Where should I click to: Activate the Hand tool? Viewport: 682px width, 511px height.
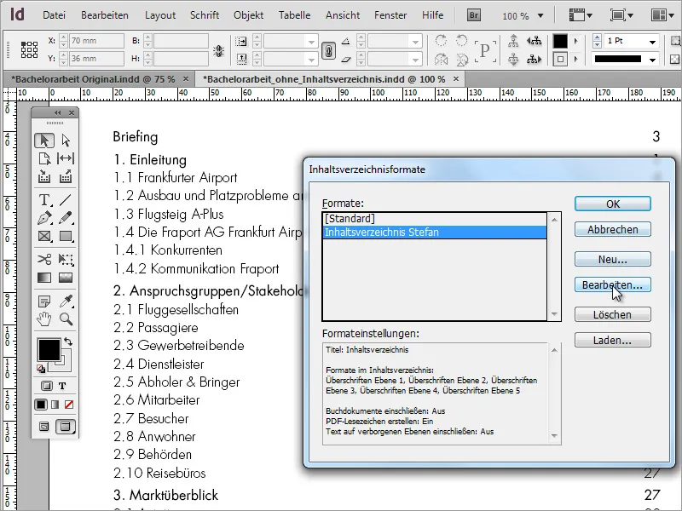(44, 319)
